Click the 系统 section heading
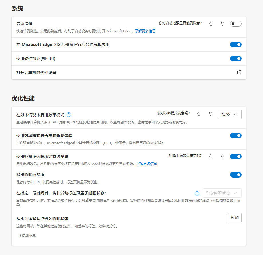The height and width of the screenshot is (255, 263). (x=17, y=8)
